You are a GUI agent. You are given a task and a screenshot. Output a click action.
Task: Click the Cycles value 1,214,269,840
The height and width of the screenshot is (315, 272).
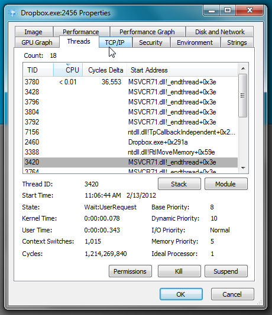click(x=106, y=254)
